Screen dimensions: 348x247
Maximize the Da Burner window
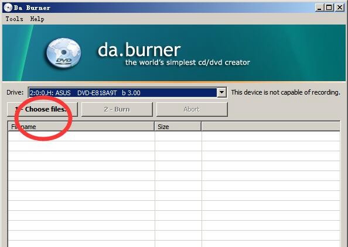[x=329, y=8]
